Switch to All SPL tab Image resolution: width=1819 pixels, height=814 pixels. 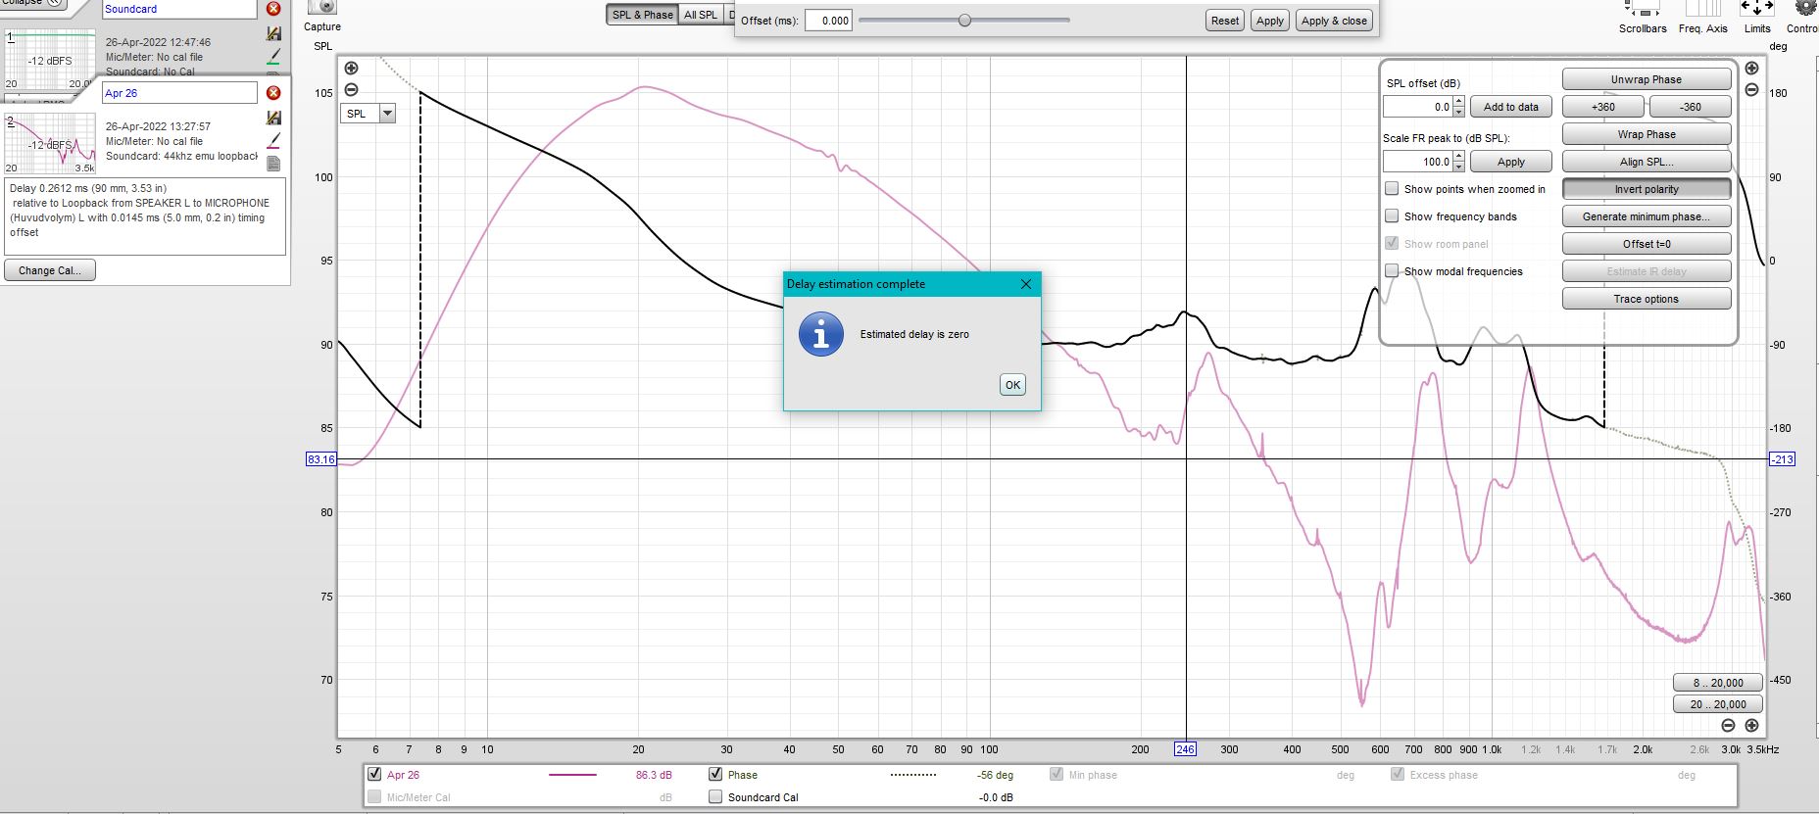701,15
